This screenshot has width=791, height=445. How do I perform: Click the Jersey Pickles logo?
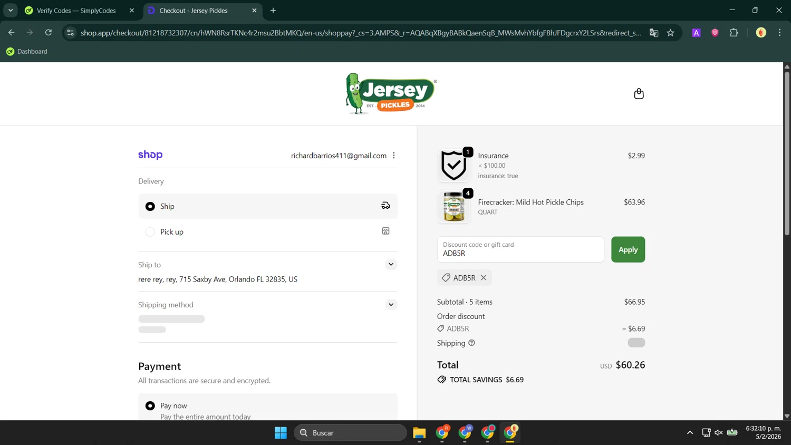tap(391, 94)
